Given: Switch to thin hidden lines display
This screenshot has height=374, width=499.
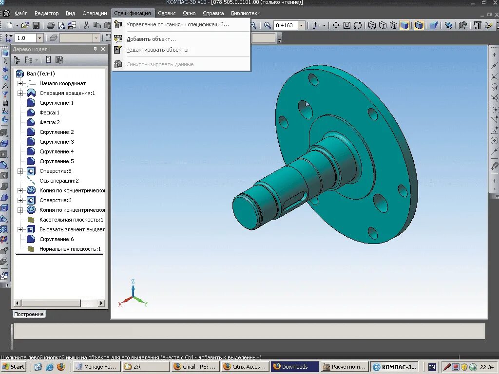Looking at the screenshot, I should click(393, 25).
